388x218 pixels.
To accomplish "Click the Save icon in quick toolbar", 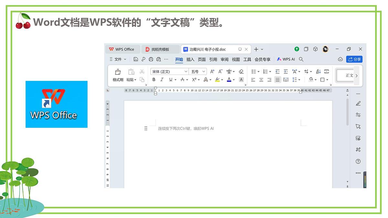I will pos(136,59).
